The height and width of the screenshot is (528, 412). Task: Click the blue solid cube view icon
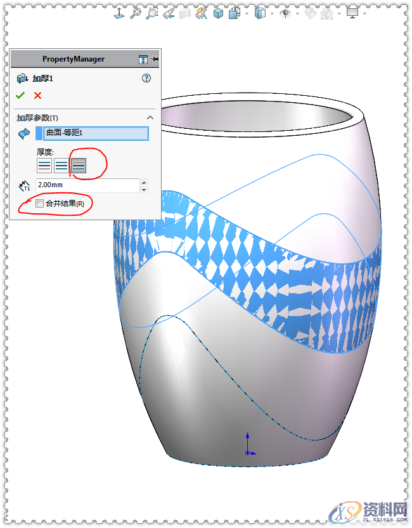point(218,13)
